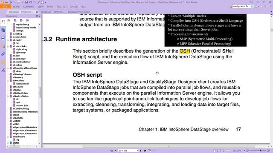273x153 pixels.
Task: Select the 'xJobLog' bookmark
Action: click(x=17, y=34)
